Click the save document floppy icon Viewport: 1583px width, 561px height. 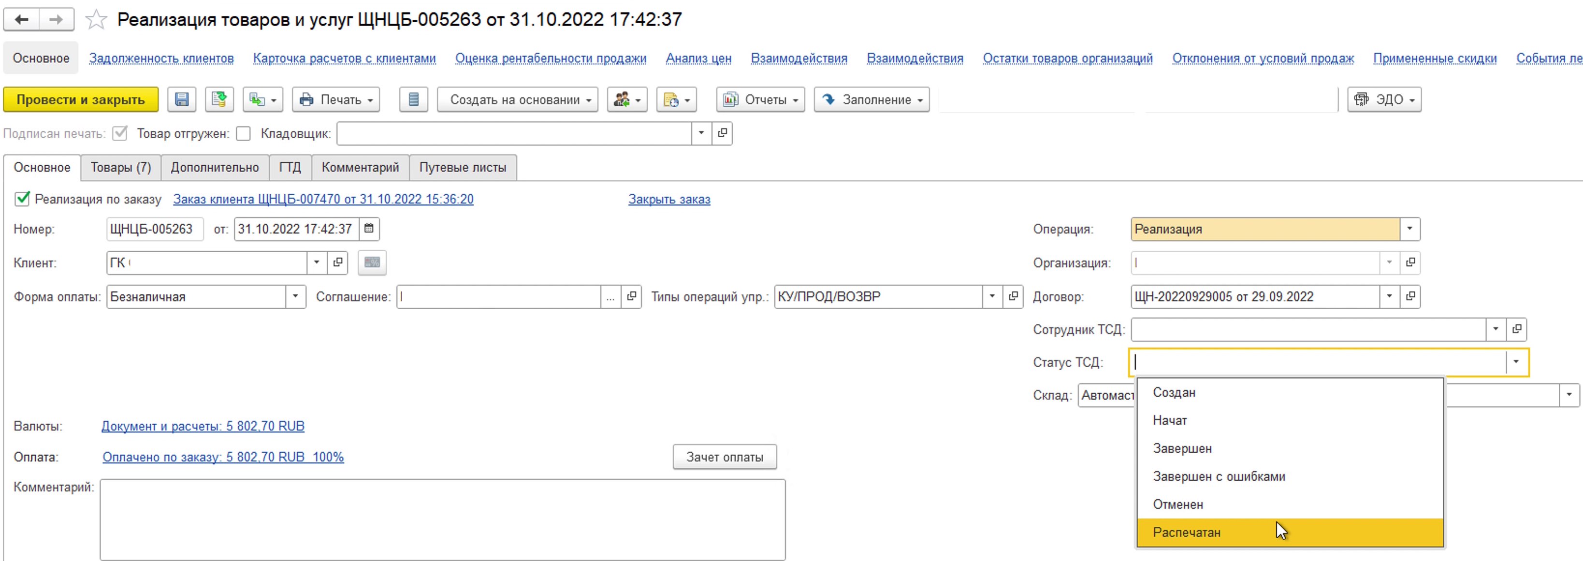click(182, 100)
